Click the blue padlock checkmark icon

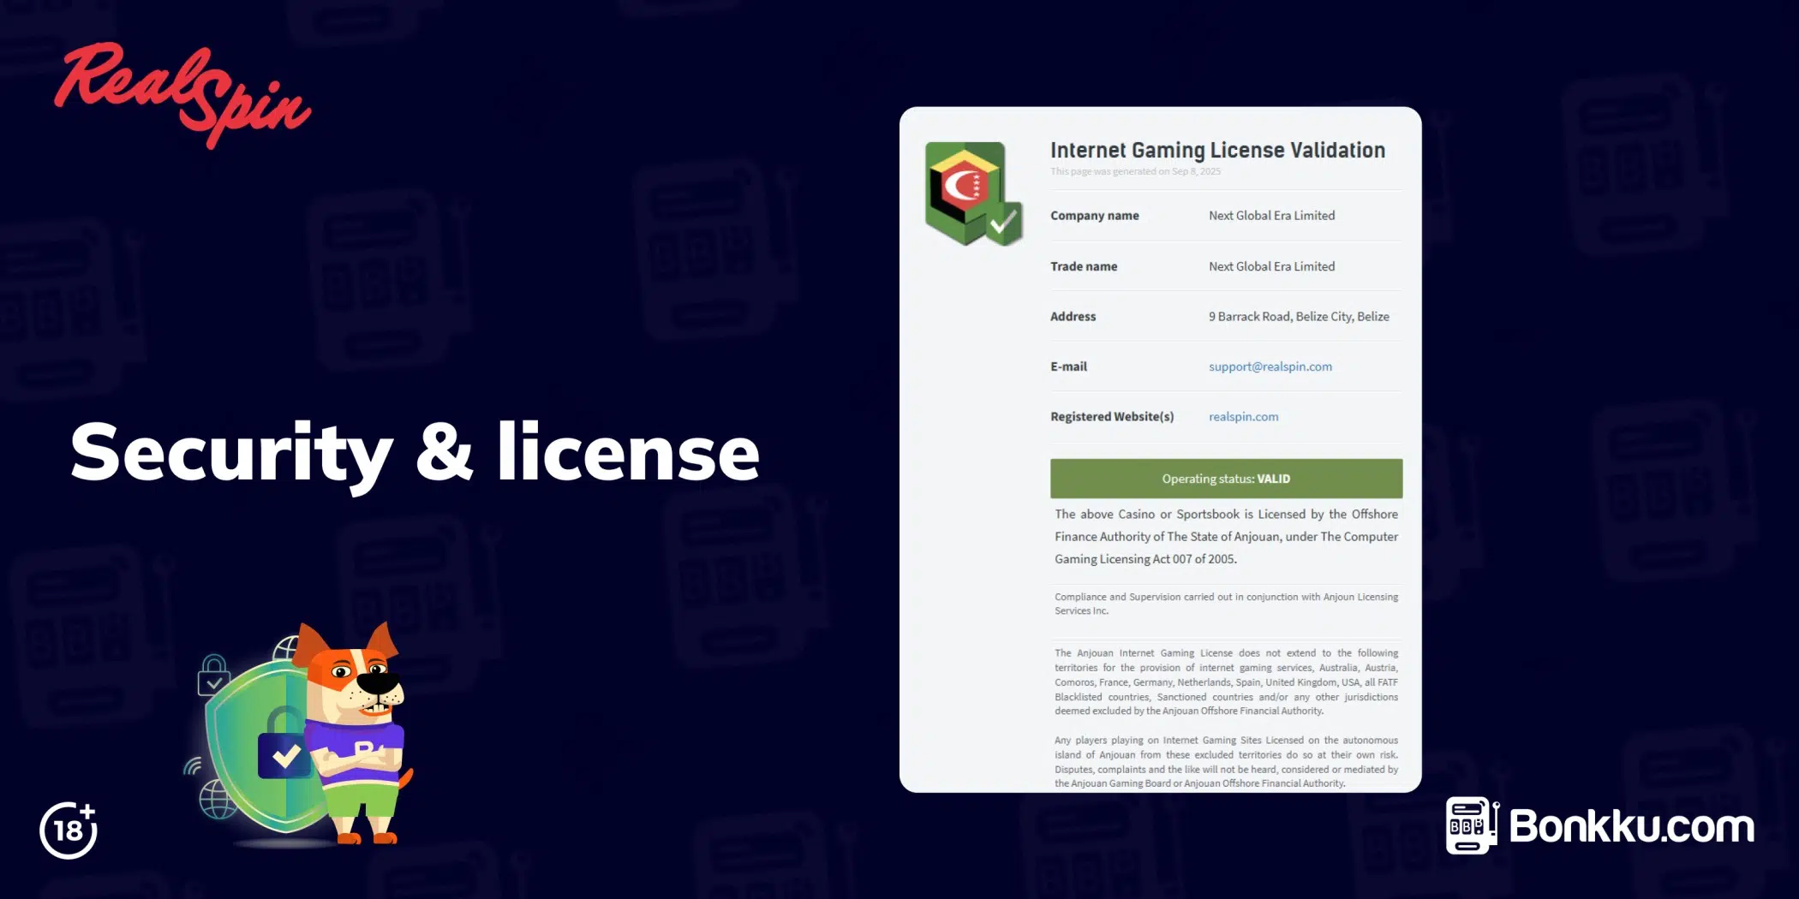pyautogui.click(x=284, y=743)
